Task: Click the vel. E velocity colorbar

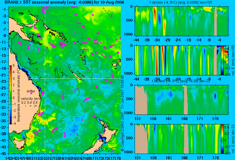Action: pyautogui.click(x=222, y=60)
